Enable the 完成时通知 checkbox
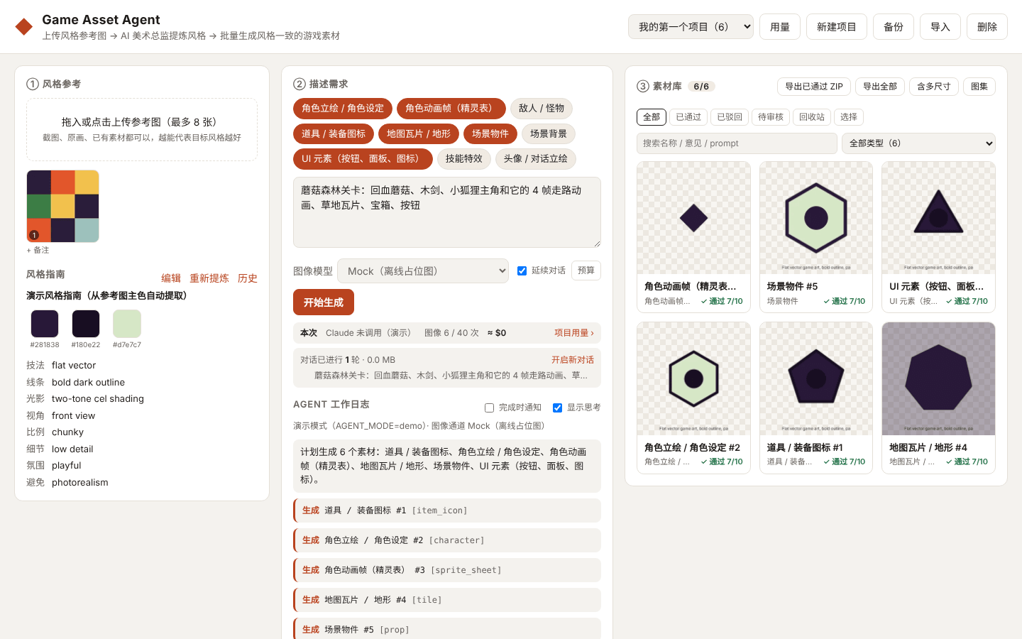The height and width of the screenshot is (639, 1022). pos(489,408)
